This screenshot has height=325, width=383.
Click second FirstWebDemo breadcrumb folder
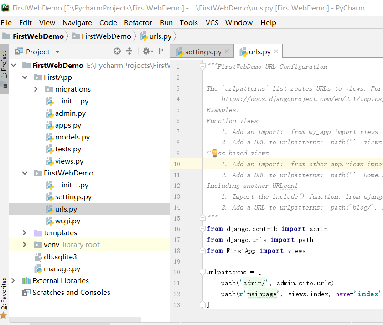click(102, 36)
